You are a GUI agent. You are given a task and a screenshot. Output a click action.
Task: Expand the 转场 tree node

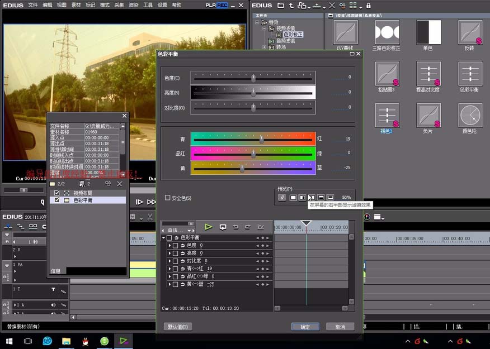pos(265,47)
